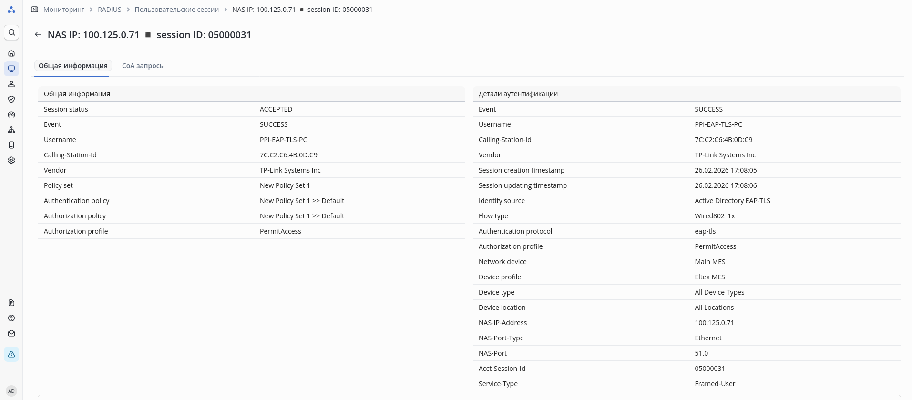The image size is (912, 400).
Task: Open the network hierarchy icon in sidebar
Action: [11, 130]
